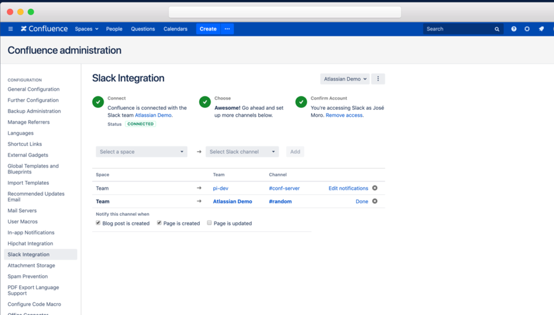Click the search magnifier icon
This screenshot has width=554, height=315.
497,29
